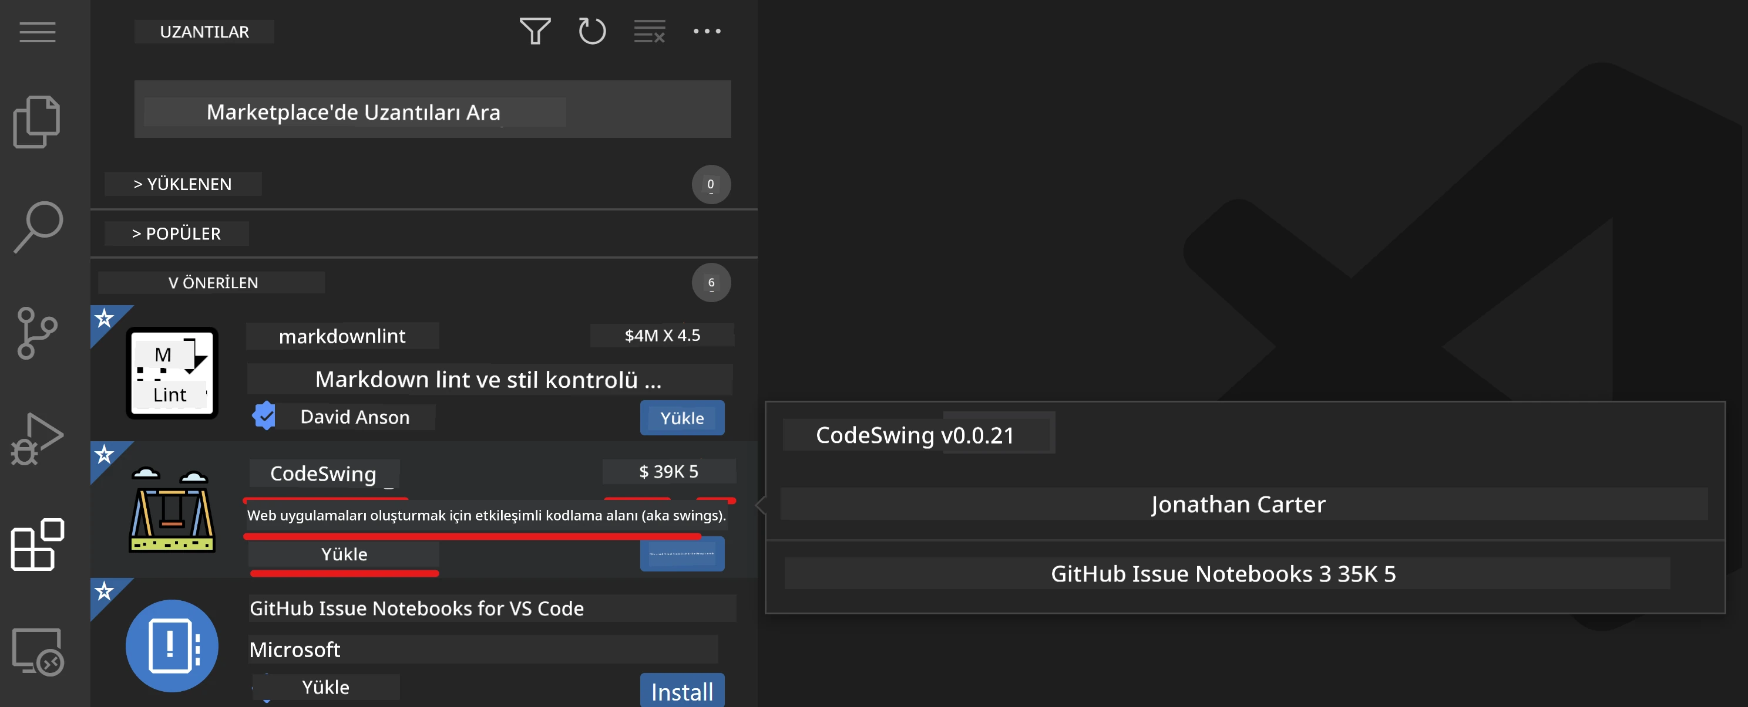This screenshot has height=707, width=1748.
Task: Click "CodeSwing v0.0.21" in the hover popup
Action: pyautogui.click(x=915, y=435)
